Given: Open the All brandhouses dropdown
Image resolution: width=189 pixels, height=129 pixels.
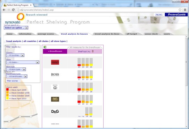Looking at the screenshot, I should (17, 77).
